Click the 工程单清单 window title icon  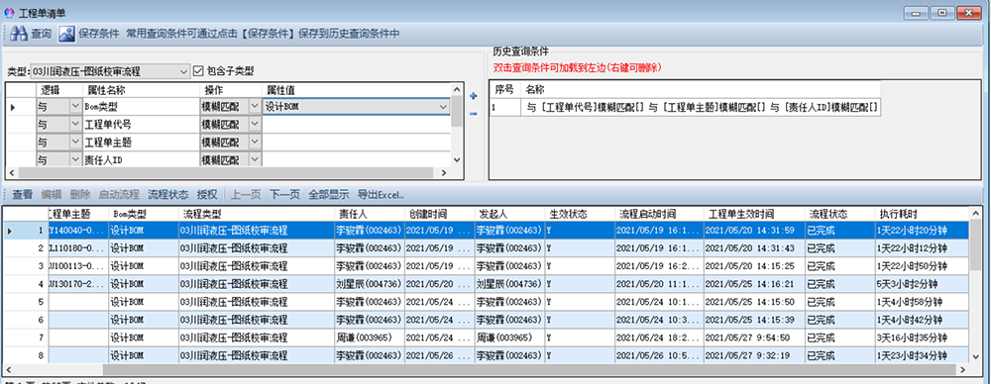[x=9, y=13]
